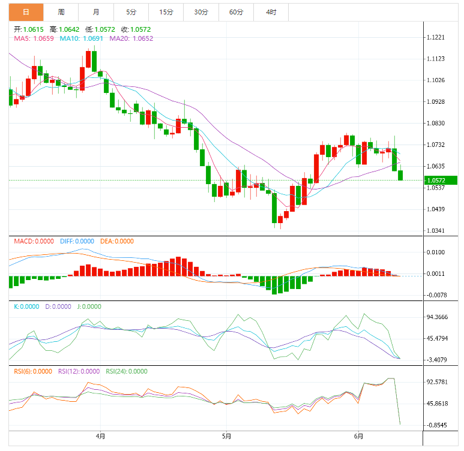Click the 0.0100 MACD axis label
The height and width of the screenshot is (451, 464).
pos(436,252)
